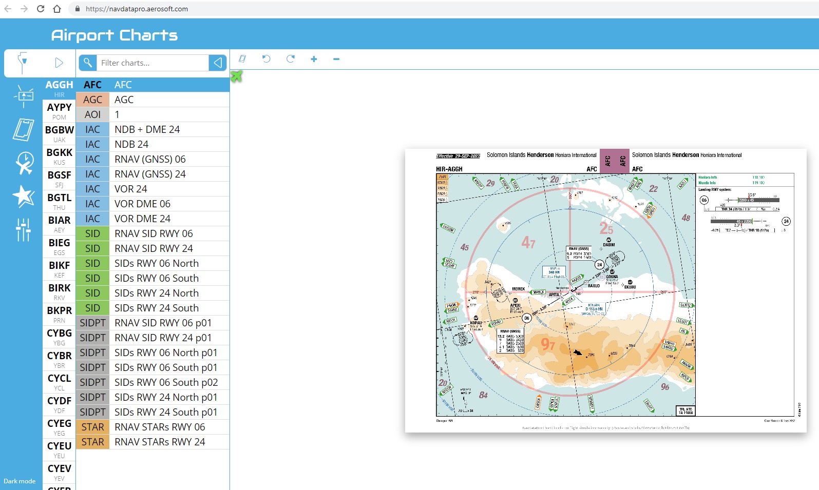Click the green airplane marker icon
The image size is (819, 490).
pos(236,76)
